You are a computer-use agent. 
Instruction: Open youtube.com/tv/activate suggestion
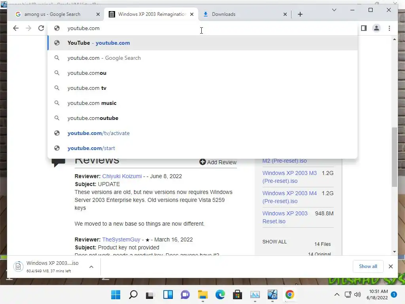(x=203, y=133)
